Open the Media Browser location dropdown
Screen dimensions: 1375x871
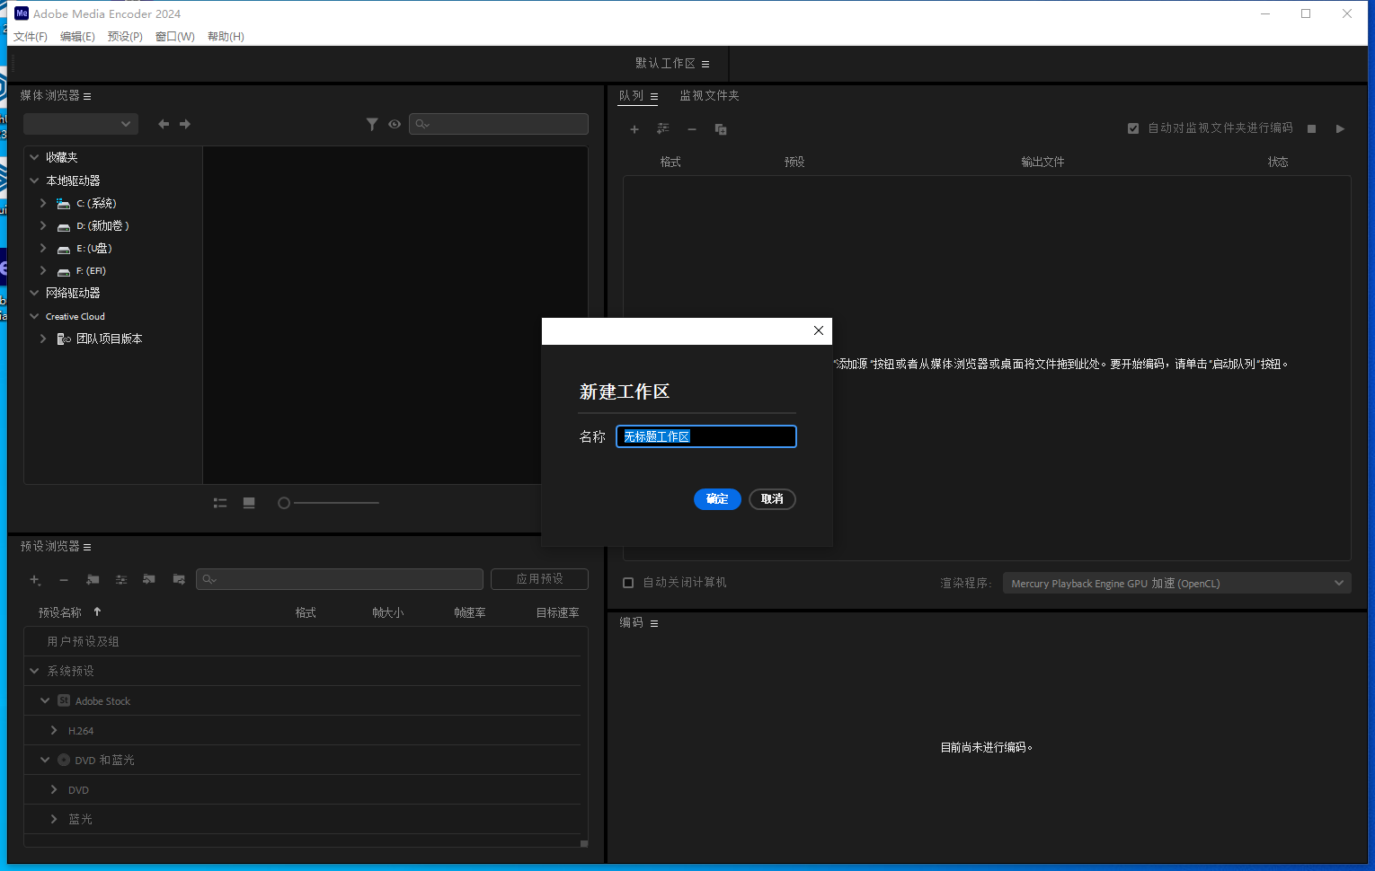point(81,124)
